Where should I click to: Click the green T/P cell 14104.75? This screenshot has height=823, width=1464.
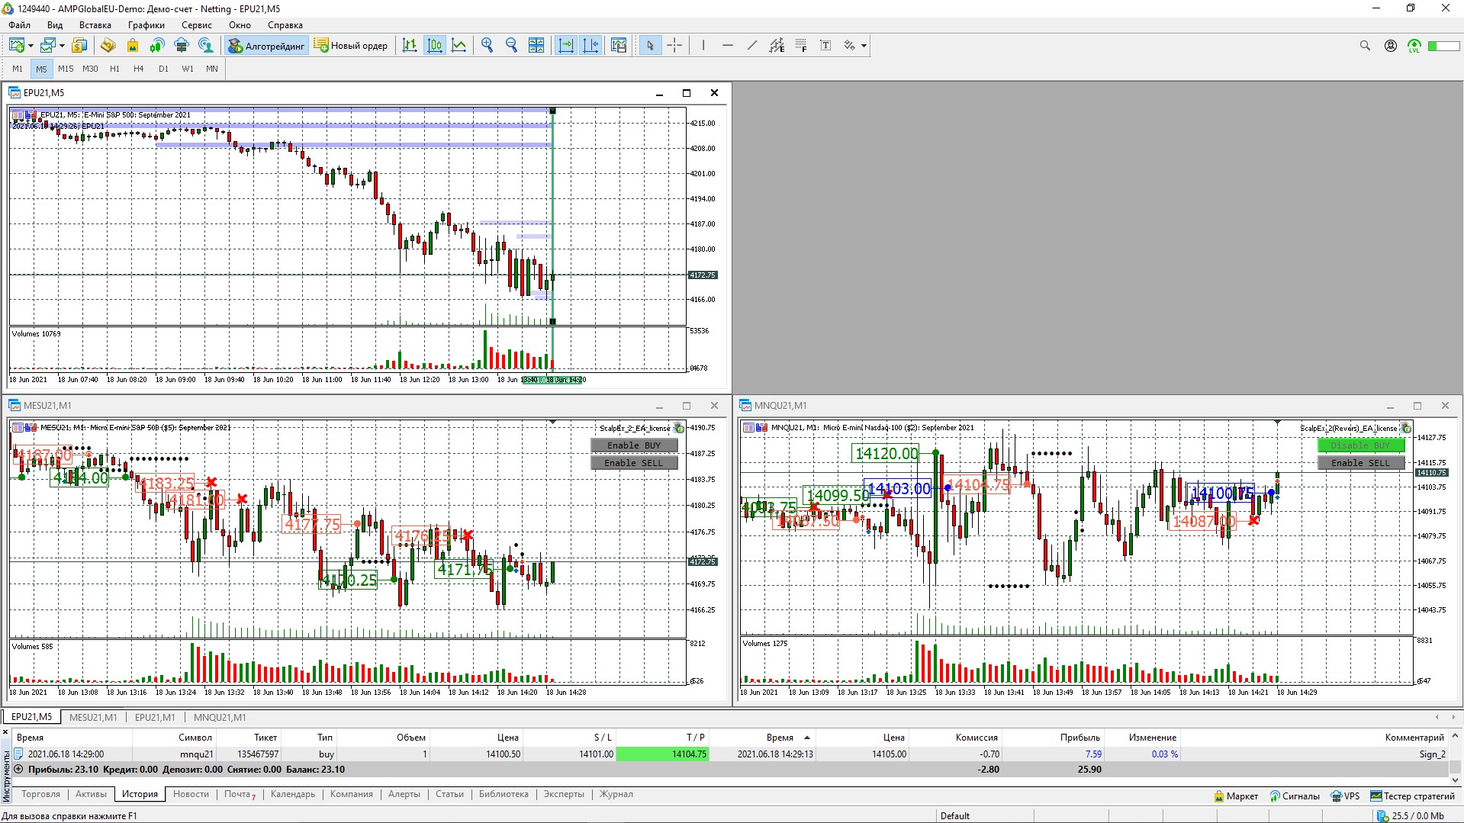coord(662,754)
